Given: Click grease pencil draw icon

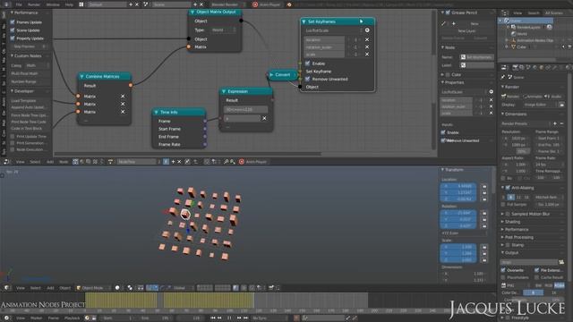Looking at the screenshot, I should coord(444,23).
